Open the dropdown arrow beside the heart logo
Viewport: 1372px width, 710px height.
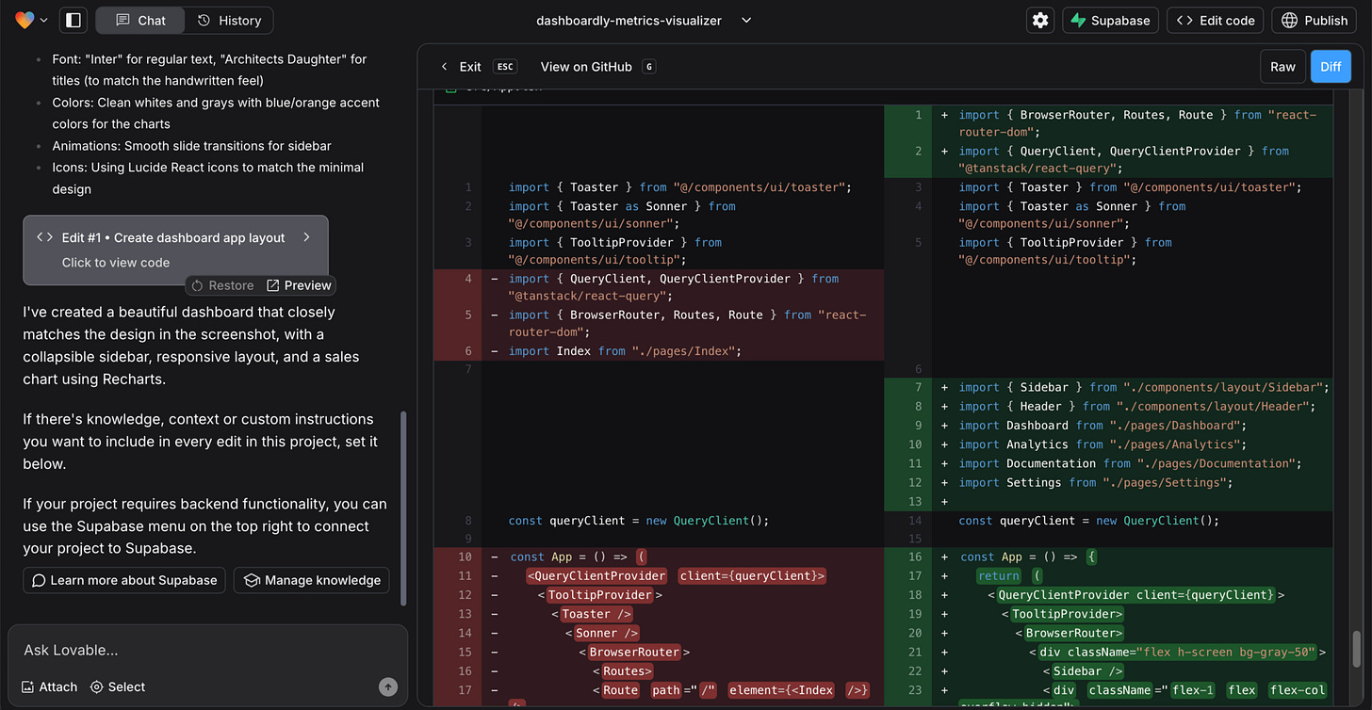click(44, 20)
